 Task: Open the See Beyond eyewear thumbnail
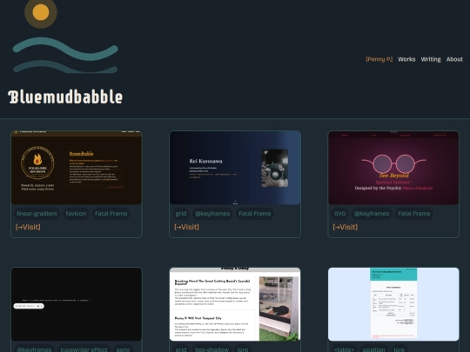pyautogui.click(x=393, y=168)
